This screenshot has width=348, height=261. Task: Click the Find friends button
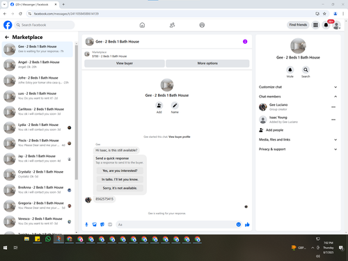tap(298, 25)
